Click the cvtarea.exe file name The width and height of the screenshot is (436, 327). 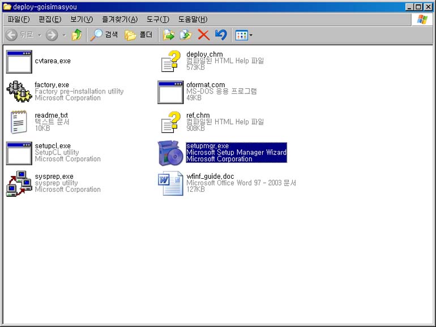click(x=53, y=61)
